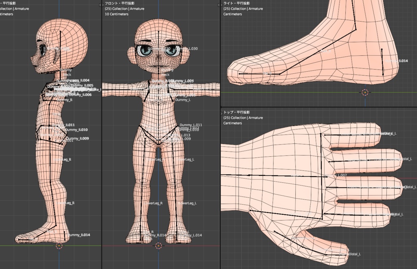Click the 3D cursor in the front viewport
Screen dimensions: 417x269
click(158, 245)
